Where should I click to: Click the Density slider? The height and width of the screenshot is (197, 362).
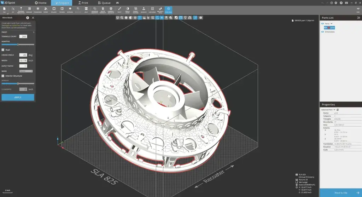click(x=18, y=83)
